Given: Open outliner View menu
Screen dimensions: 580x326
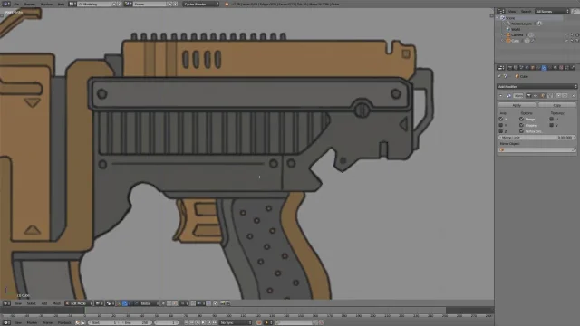Looking at the screenshot, I should (x=512, y=12).
